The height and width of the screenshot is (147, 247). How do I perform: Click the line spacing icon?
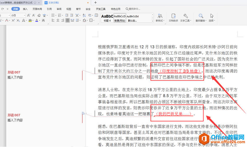click(x=77, y=20)
